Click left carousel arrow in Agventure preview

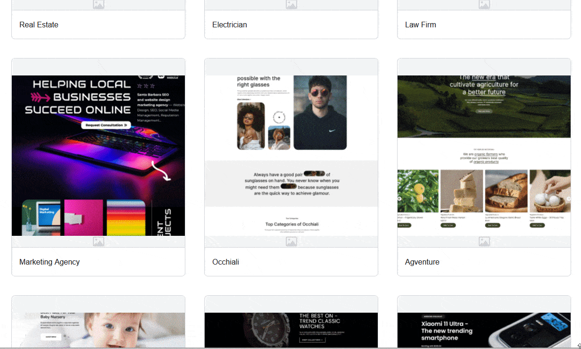point(400,199)
